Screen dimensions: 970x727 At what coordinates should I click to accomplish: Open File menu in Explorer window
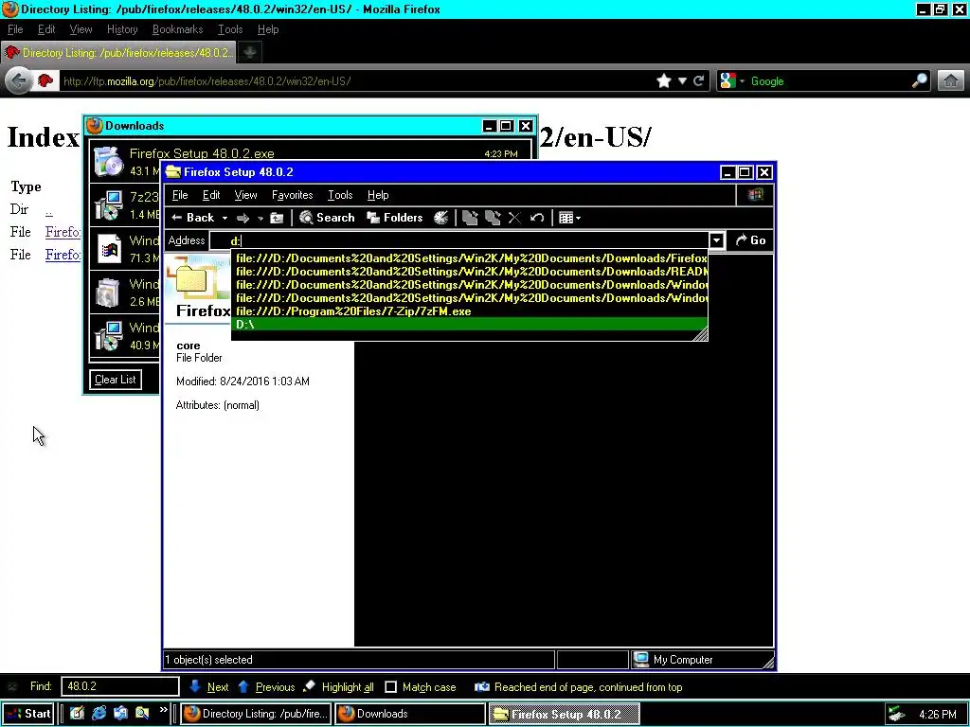[180, 195]
